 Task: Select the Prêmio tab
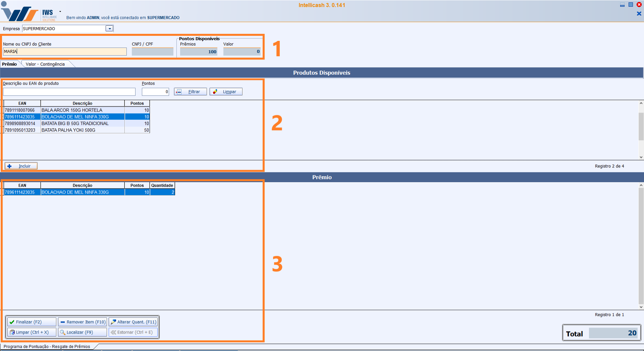pyautogui.click(x=9, y=64)
